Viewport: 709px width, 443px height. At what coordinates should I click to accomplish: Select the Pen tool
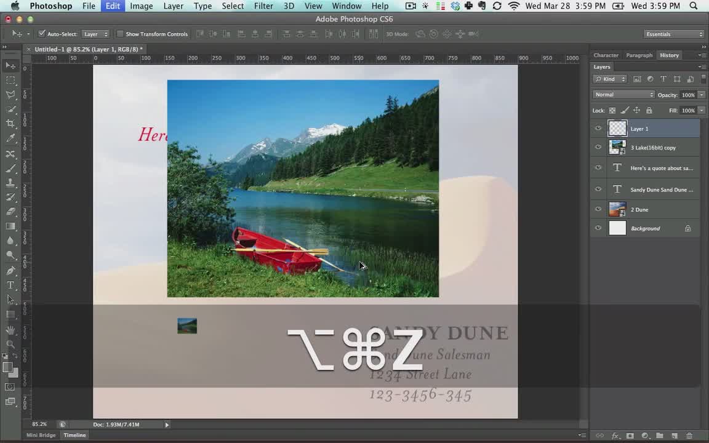[x=10, y=270]
